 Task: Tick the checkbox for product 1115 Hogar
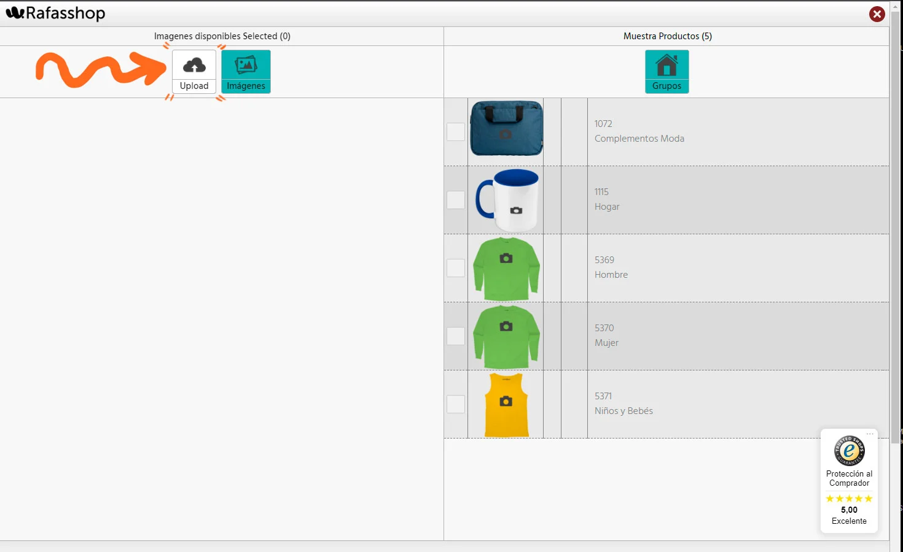455,200
